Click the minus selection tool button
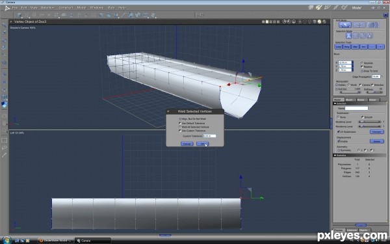The height and width of the screenshot is (244, 390). click(x=372, y=47)
